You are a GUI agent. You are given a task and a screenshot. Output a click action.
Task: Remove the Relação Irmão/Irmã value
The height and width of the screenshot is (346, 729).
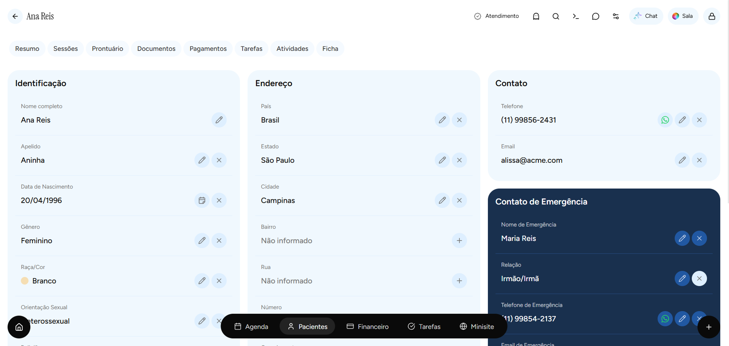699,278
